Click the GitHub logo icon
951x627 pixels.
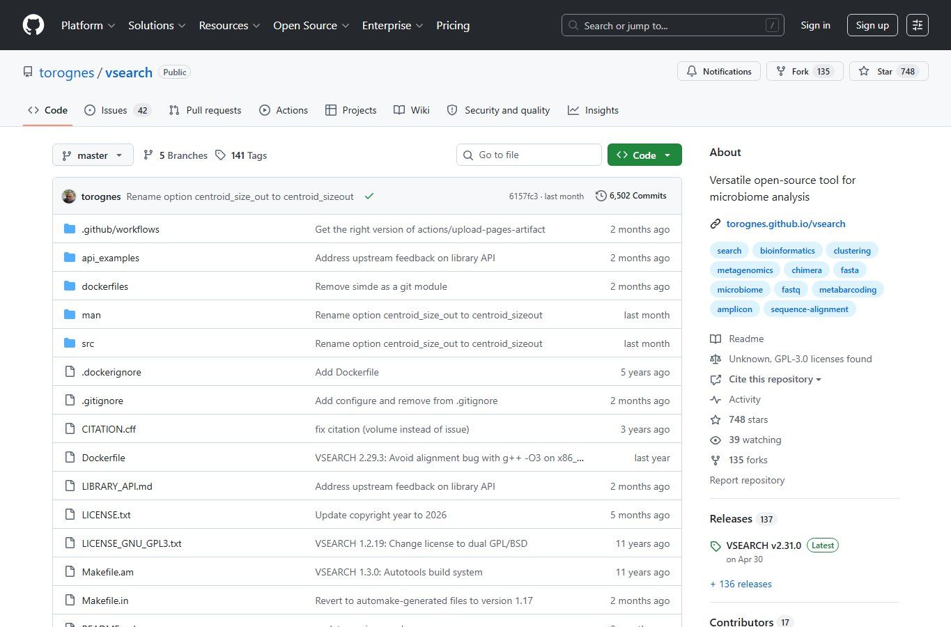coord(33,25)
